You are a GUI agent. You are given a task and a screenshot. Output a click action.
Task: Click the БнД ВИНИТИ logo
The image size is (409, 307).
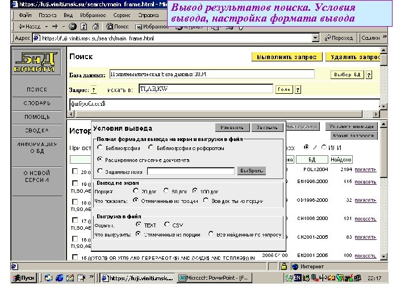(36, 62)
